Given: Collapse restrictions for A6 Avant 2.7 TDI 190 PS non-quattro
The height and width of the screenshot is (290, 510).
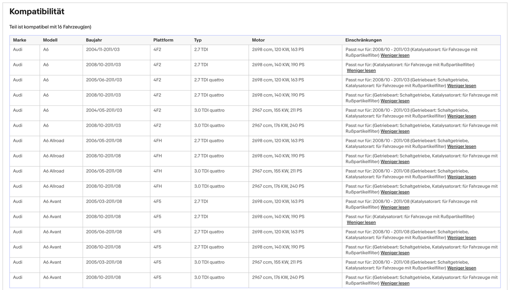Looking at the screenshot, I should point(361,223).
